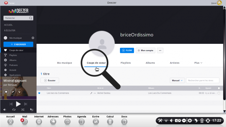Open the play queue list
Viewport: 226px width, 127px height.
coord(32,110)
